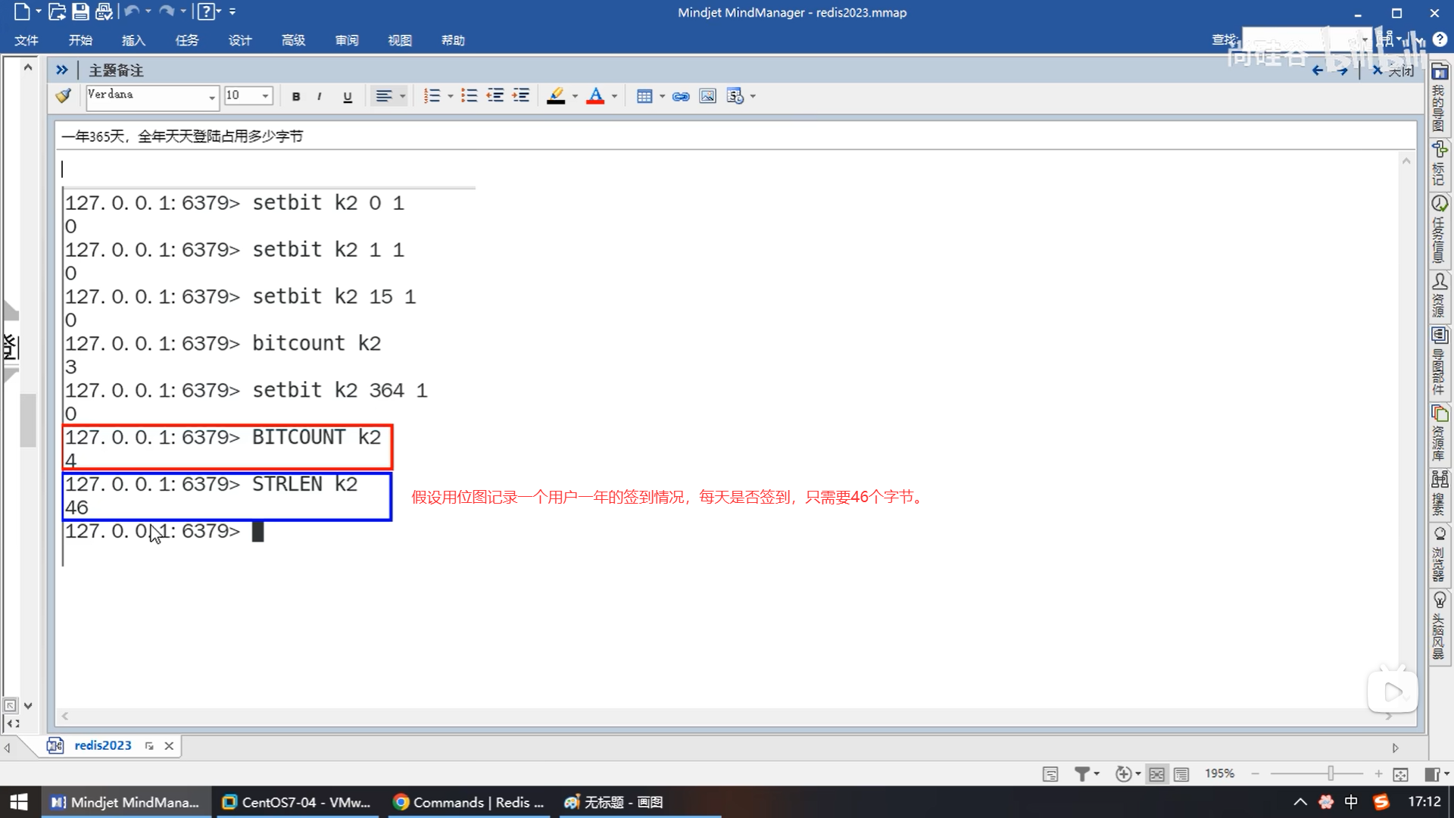Insert image into topic notes
The image size is (1454, 818).
point(707,96)
